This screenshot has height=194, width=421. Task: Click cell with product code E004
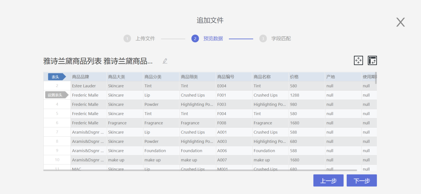click(222, 86)
